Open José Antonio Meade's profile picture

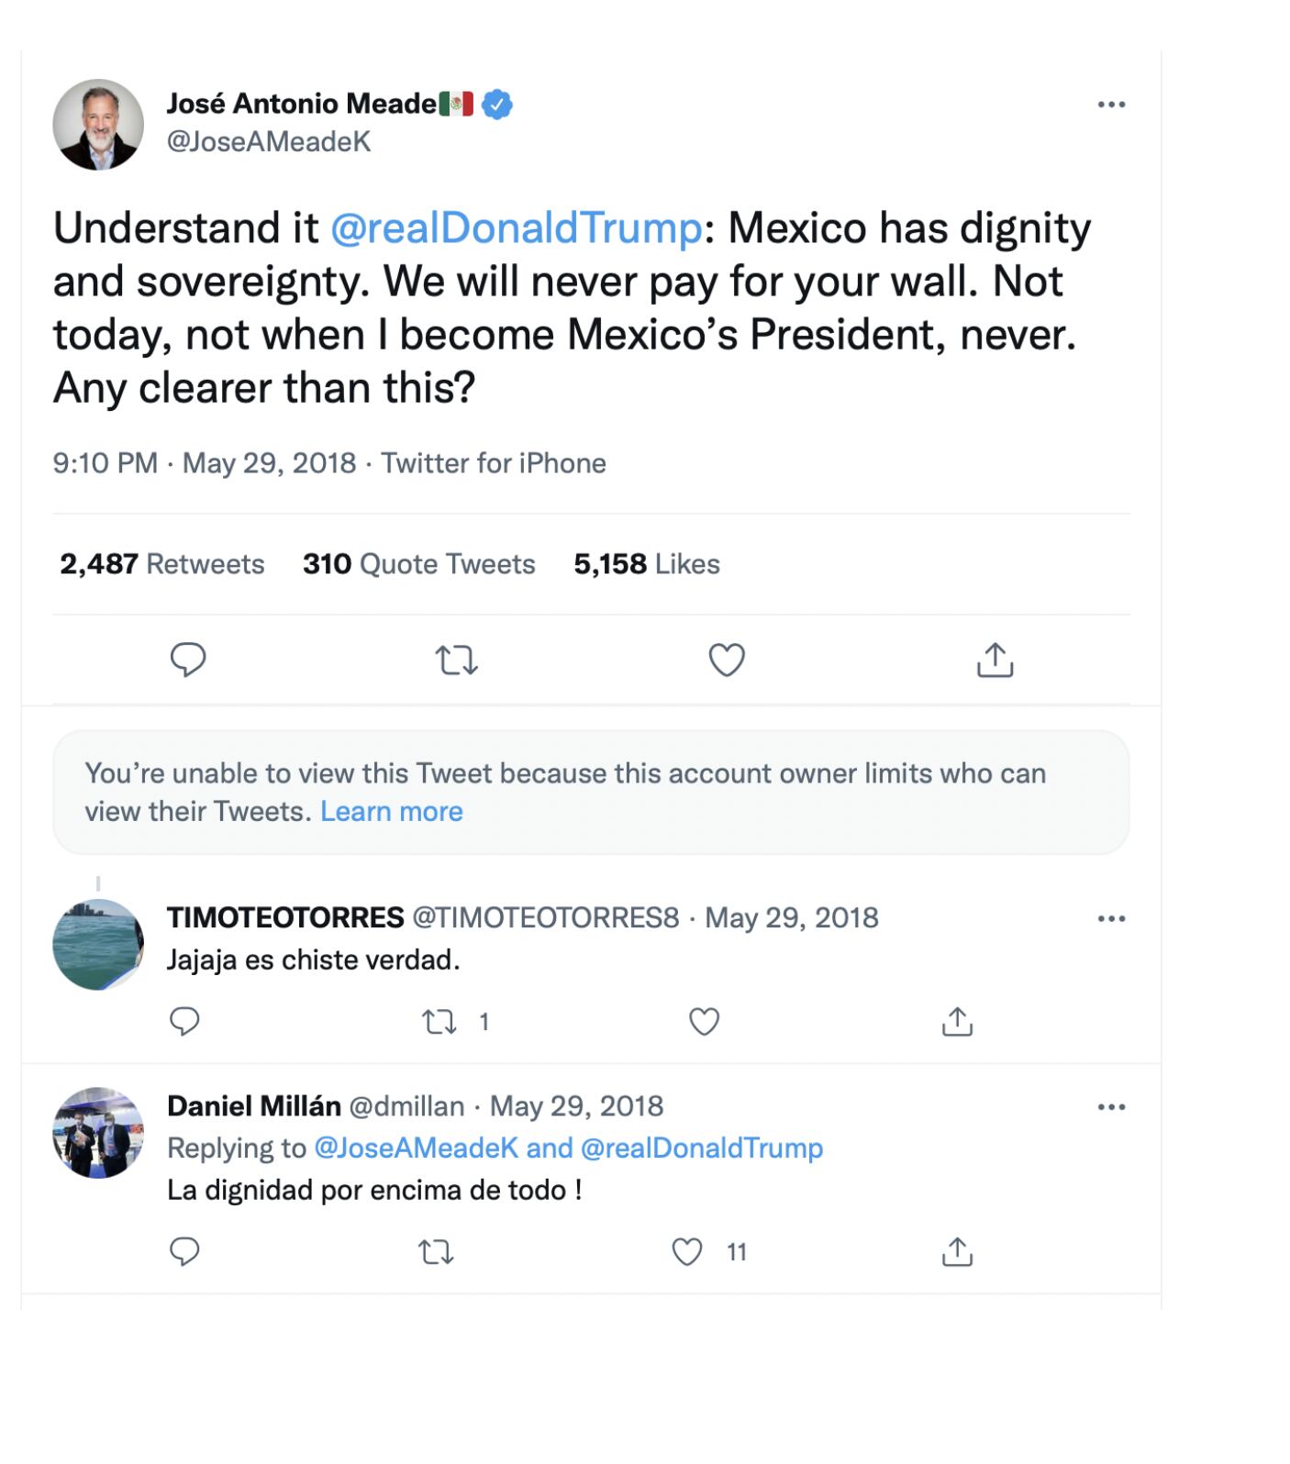click(98, 125)
